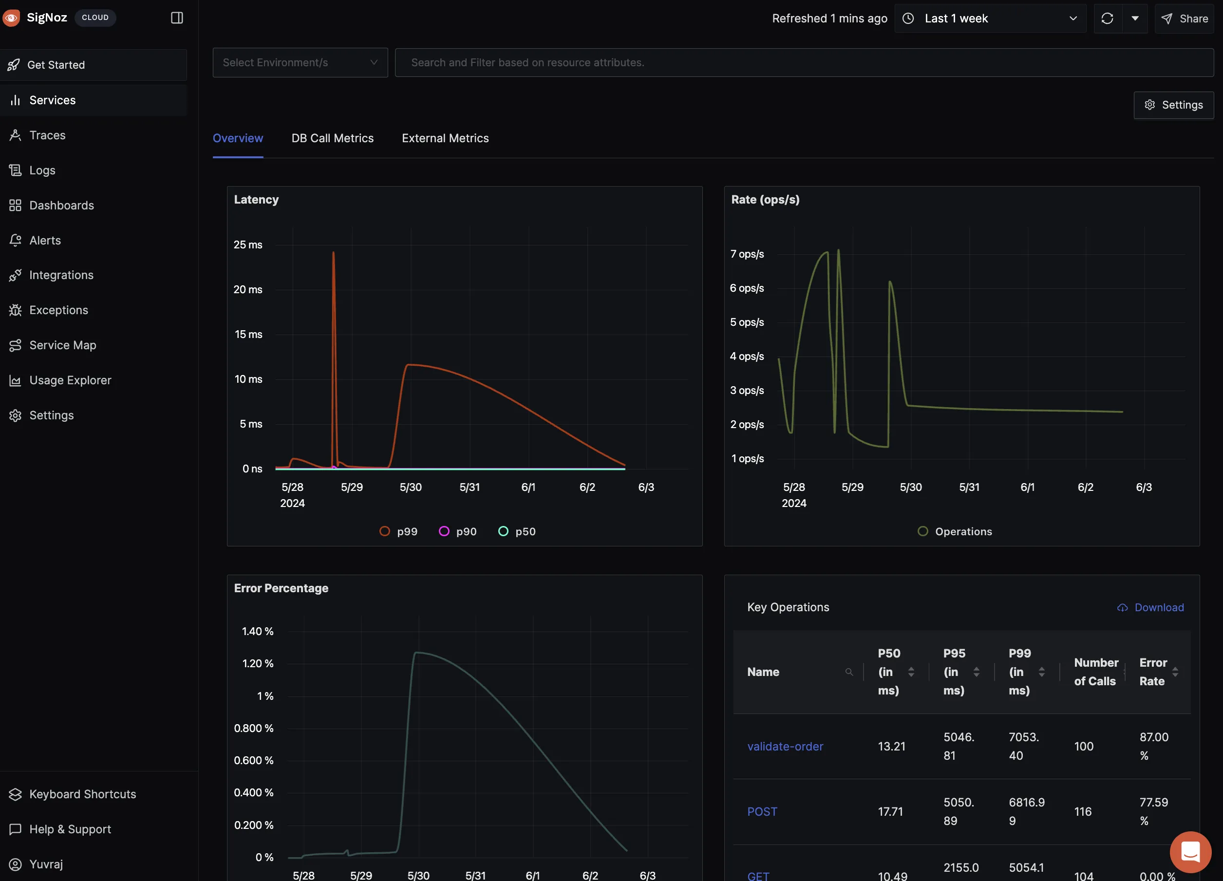Screen dimensions: 1223x881
Task: Click the search icon in the Name column
Action: coord(849,672)
